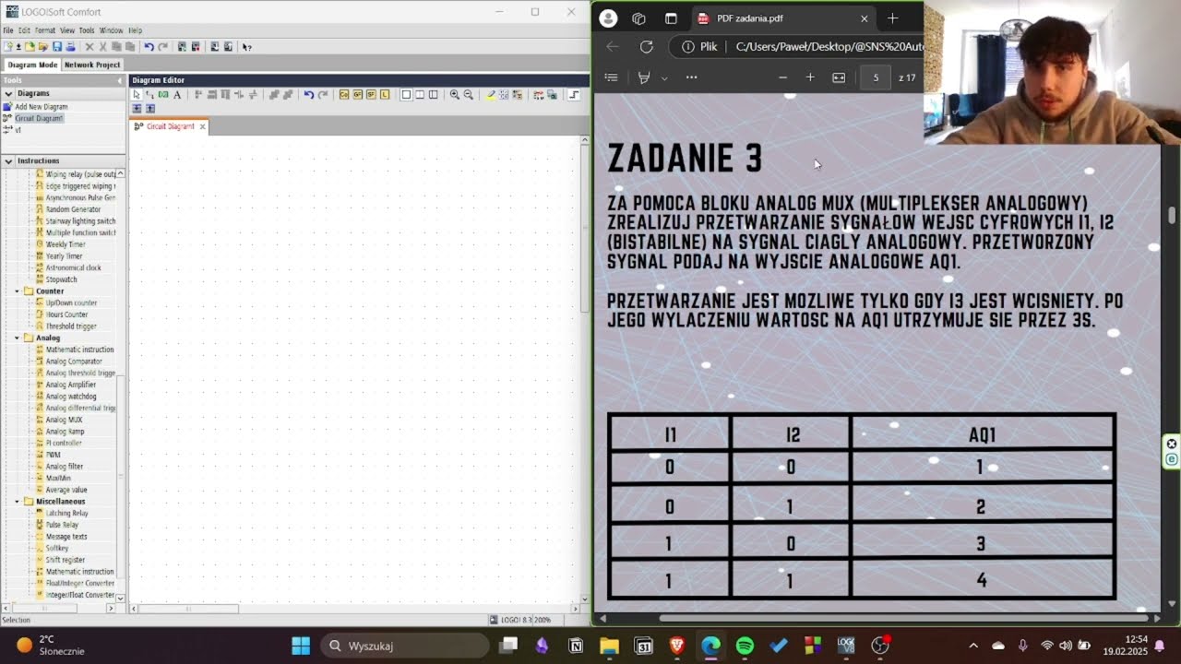Image resolution: width=1181 pixels, height=664 pixels.
Task: Open the Format menu
Action: pyautogui.click(x=45, y=30)
